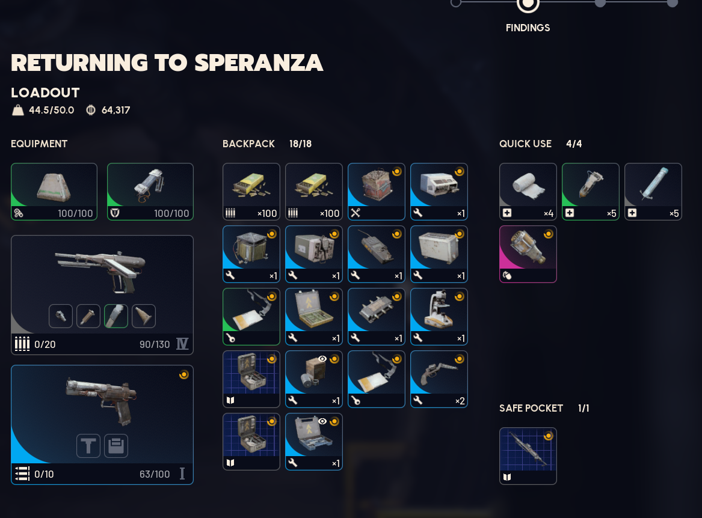Select the revolver item with x2 count
The height and width of the screenshot is (518, 702).
pyautogui.click(x=439, y=379)
